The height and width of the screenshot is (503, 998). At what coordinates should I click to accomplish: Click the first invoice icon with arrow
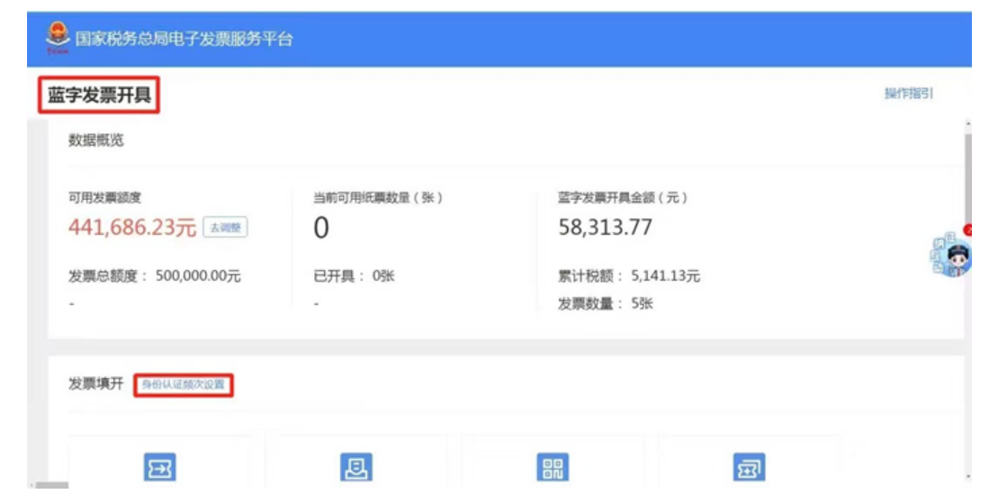[160, 468]
